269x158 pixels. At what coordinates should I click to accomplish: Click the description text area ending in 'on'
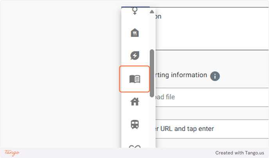212,28
